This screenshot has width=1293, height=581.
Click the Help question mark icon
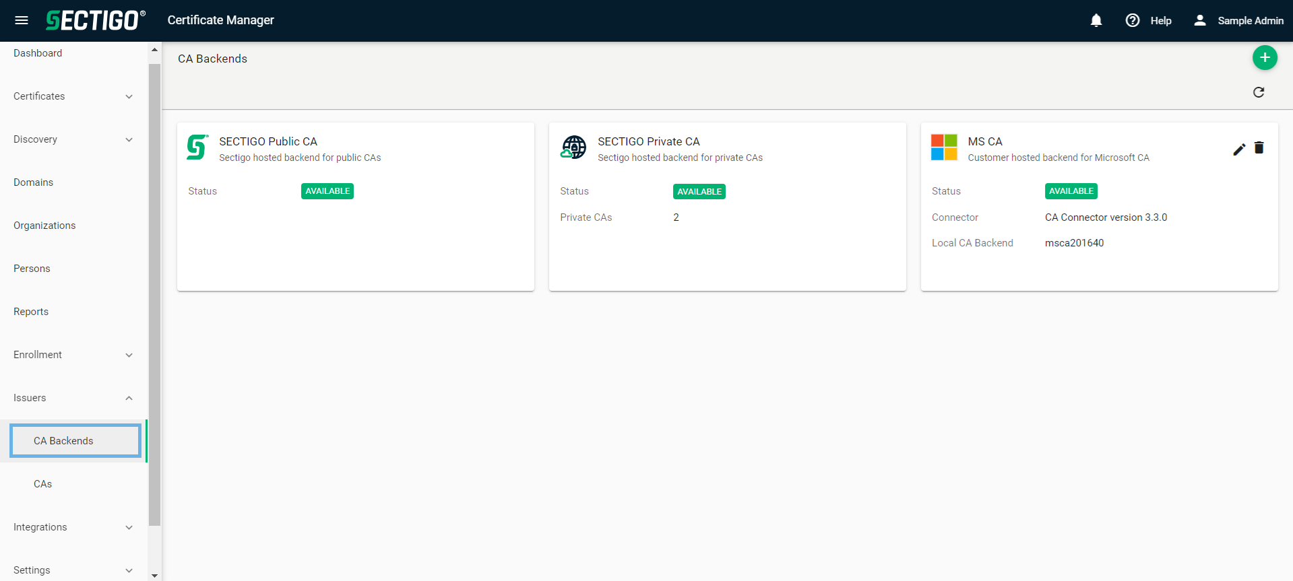(x=1133, y=20)
